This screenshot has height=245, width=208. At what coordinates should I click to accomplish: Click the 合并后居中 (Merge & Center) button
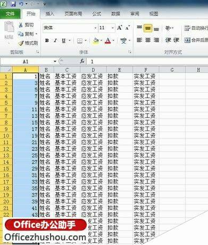click(196, 40)
